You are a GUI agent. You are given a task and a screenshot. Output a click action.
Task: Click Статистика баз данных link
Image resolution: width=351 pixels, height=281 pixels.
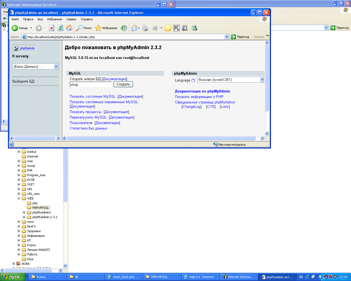click(88, 128)
